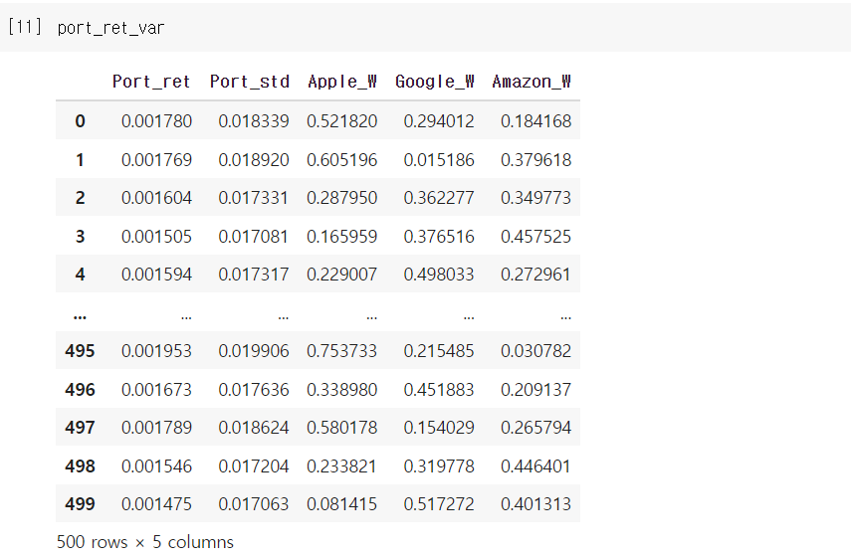Click Google_W value 0.154029
Viewport: 852px width, 558px height.
[439, 427]
